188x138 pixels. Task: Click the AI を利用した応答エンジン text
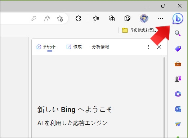tap(72, 123)
